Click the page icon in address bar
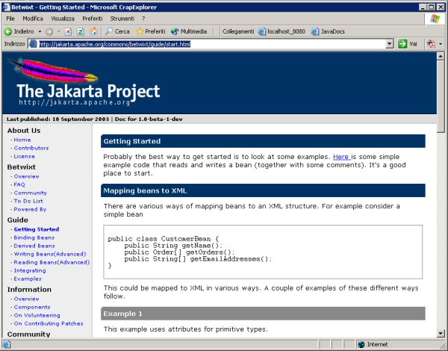The width and height of the screenshot is (448, 351). coord(33,44)
